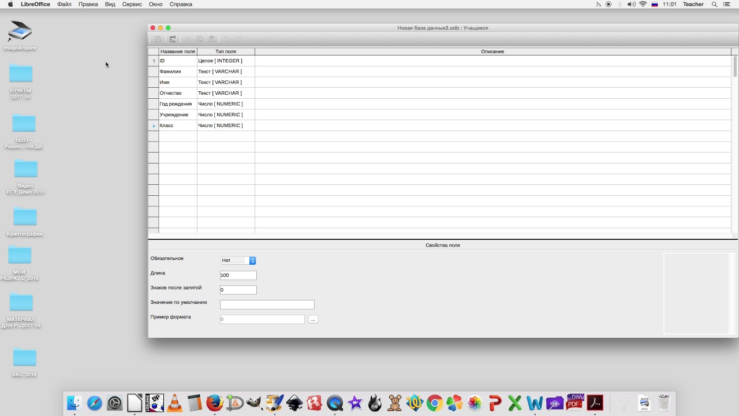Screen dimensions: 739x416
Task: Click the Save icon in table design toolbar
Action: pyautogui.click(x=158, y=39)
